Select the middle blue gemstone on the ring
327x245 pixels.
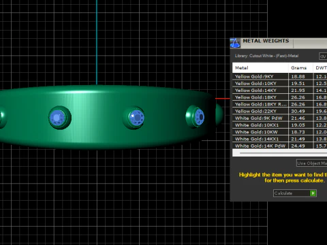tap(137, 118)
